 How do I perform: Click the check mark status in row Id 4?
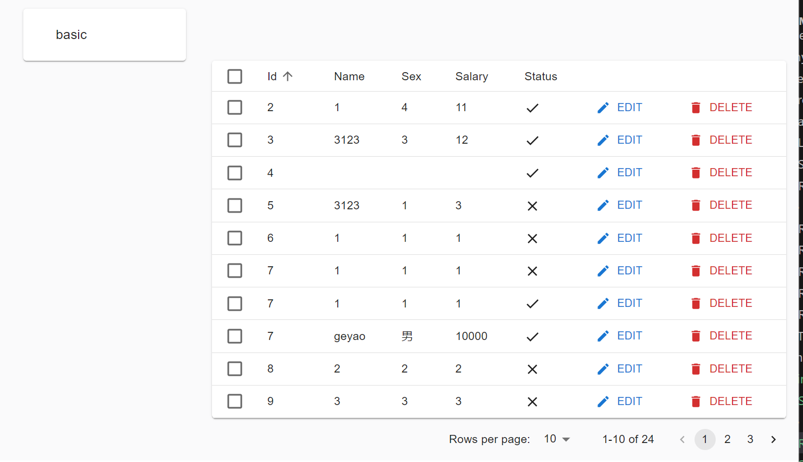[x=532, y=173]
